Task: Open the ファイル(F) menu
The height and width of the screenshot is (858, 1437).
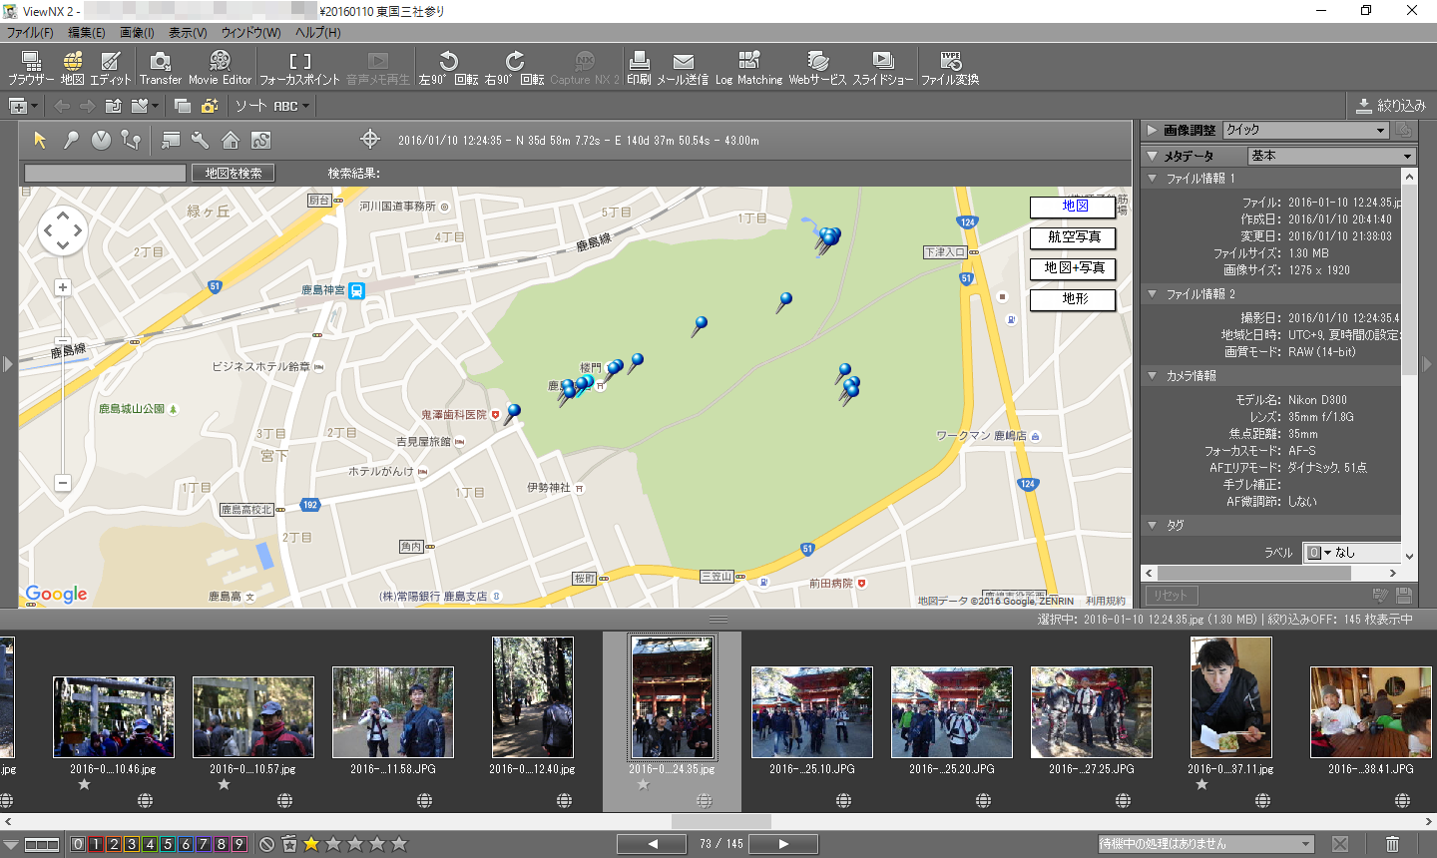Action: (x=30, y=33)
